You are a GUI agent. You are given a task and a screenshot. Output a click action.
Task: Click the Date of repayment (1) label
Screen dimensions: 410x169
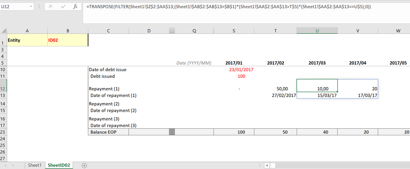pyautogui.click(x=113, y=95)
